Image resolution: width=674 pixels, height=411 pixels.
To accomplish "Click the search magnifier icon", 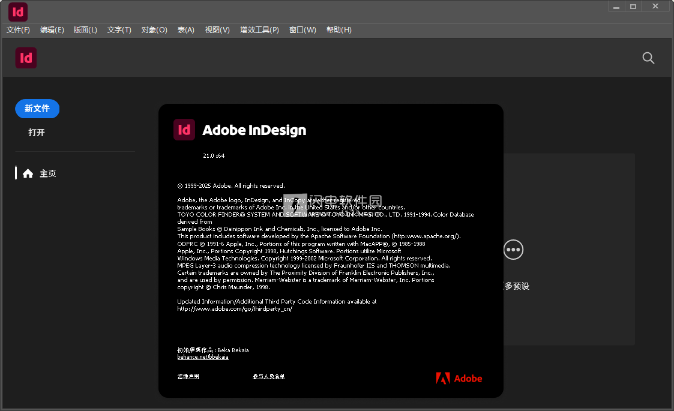I will [x=648, y=58].
